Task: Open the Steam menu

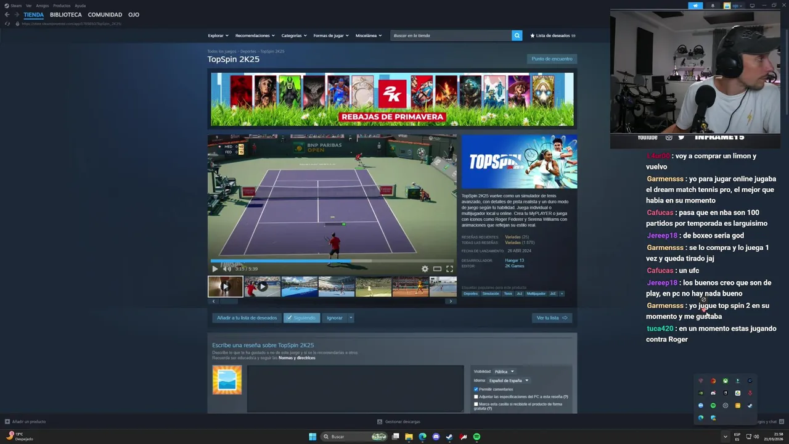Action: pos(13,6)
